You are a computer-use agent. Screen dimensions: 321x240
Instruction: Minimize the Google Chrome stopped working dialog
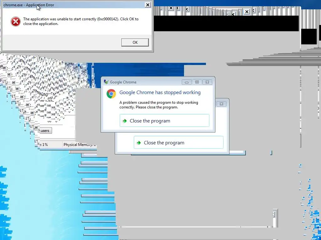tap(187, 82)
